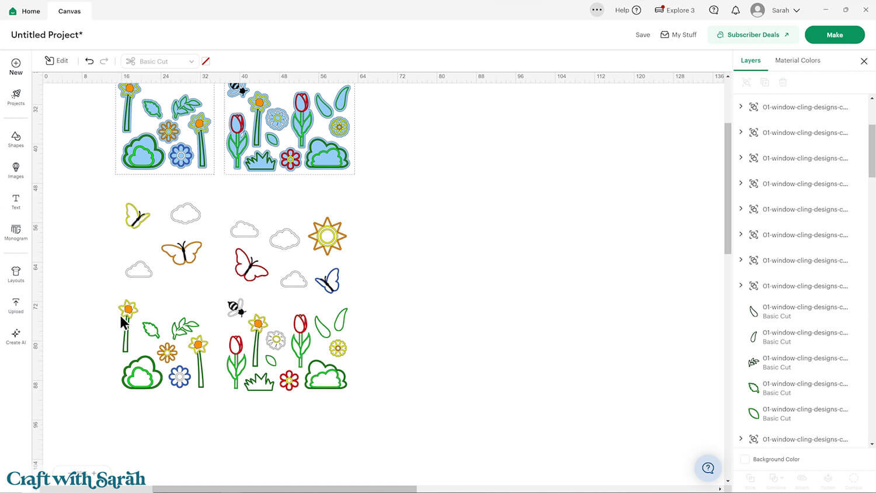Click the green Make button
Screen dimensions: 876x493
pos(834,34)
